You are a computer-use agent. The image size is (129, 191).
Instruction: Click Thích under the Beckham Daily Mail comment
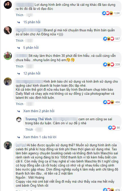19,104
